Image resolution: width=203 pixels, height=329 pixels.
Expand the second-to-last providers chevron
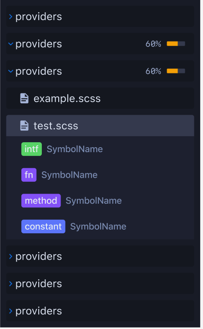[10, 284]
